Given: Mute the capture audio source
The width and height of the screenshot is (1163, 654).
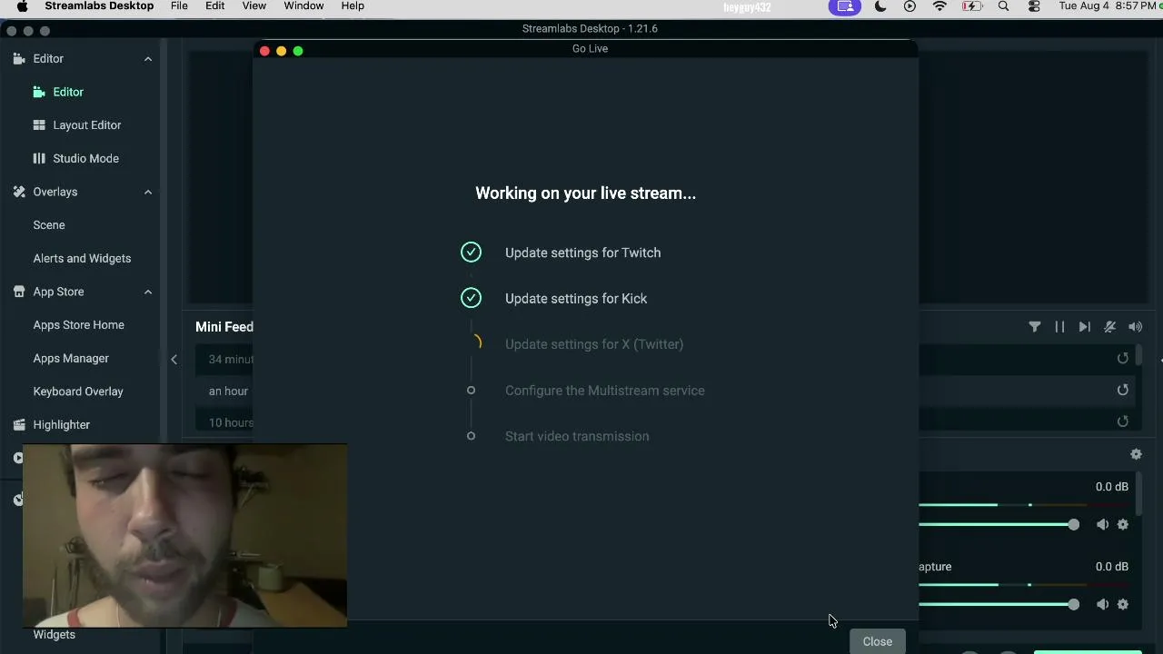Looking at the screenshot, I should point(1102,604).
